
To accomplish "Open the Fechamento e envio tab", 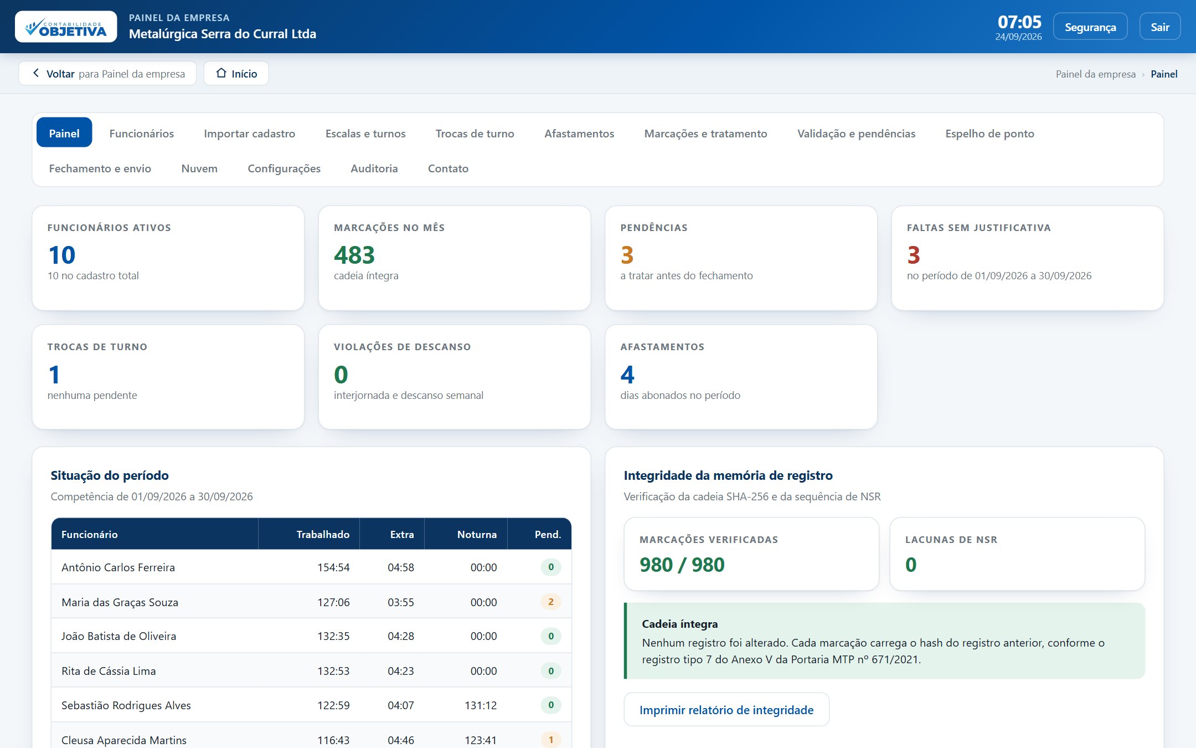I will [x=100, y=168].
